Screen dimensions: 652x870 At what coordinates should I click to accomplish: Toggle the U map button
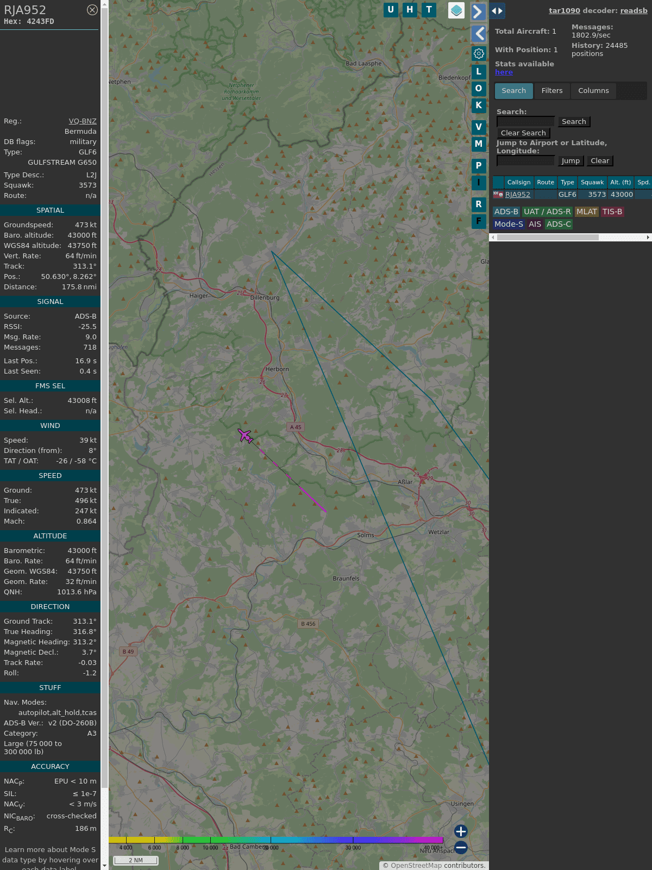[x=391, y=10]
